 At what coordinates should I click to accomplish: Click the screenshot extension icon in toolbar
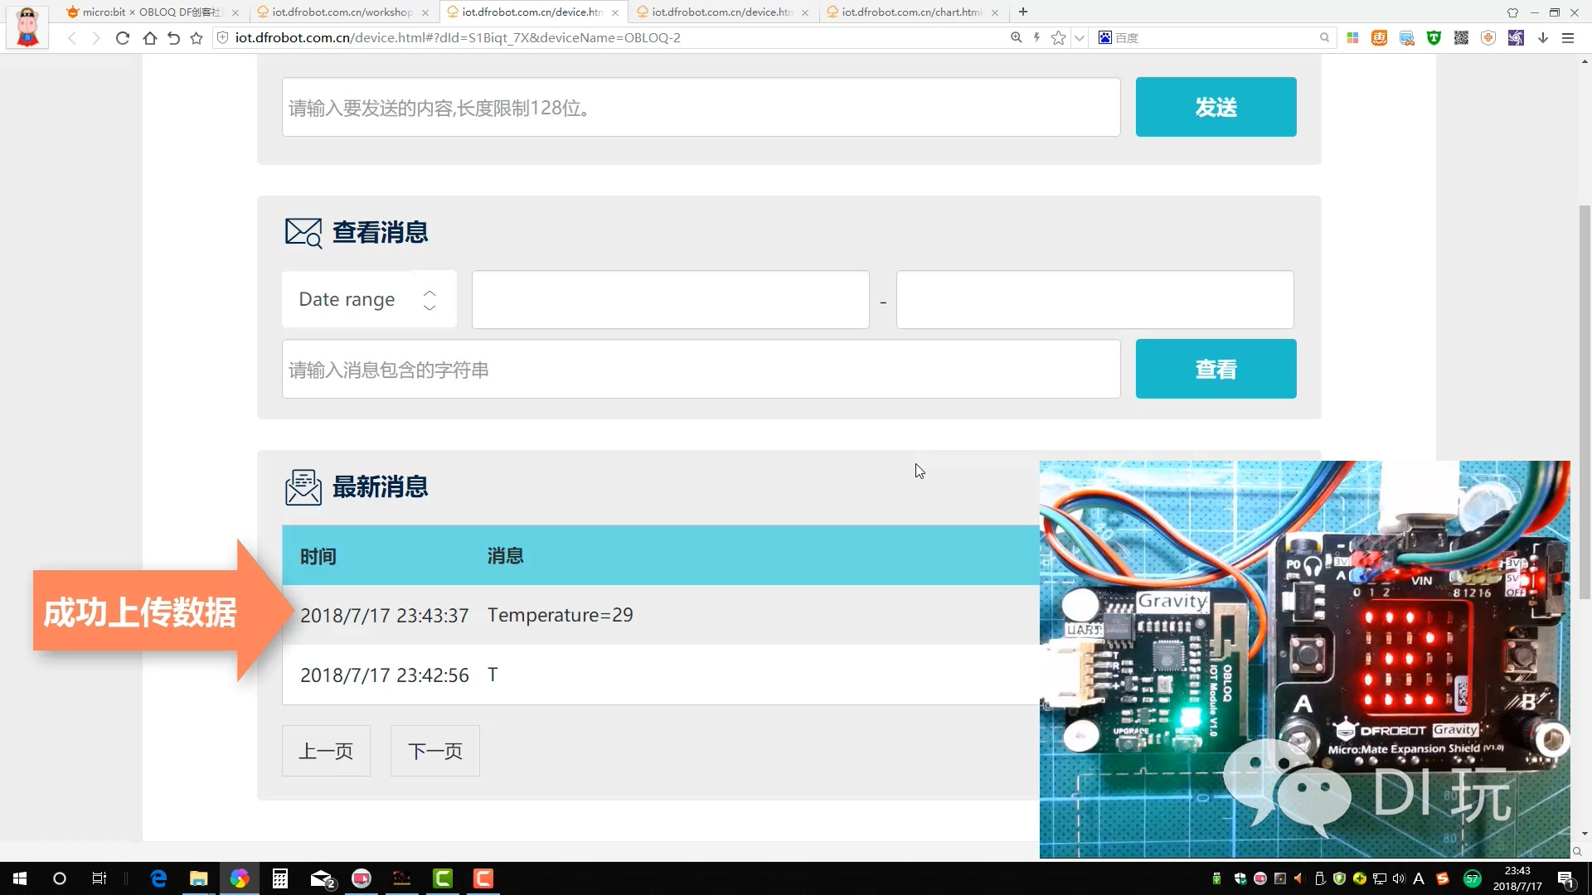(x=1406, y=37)
